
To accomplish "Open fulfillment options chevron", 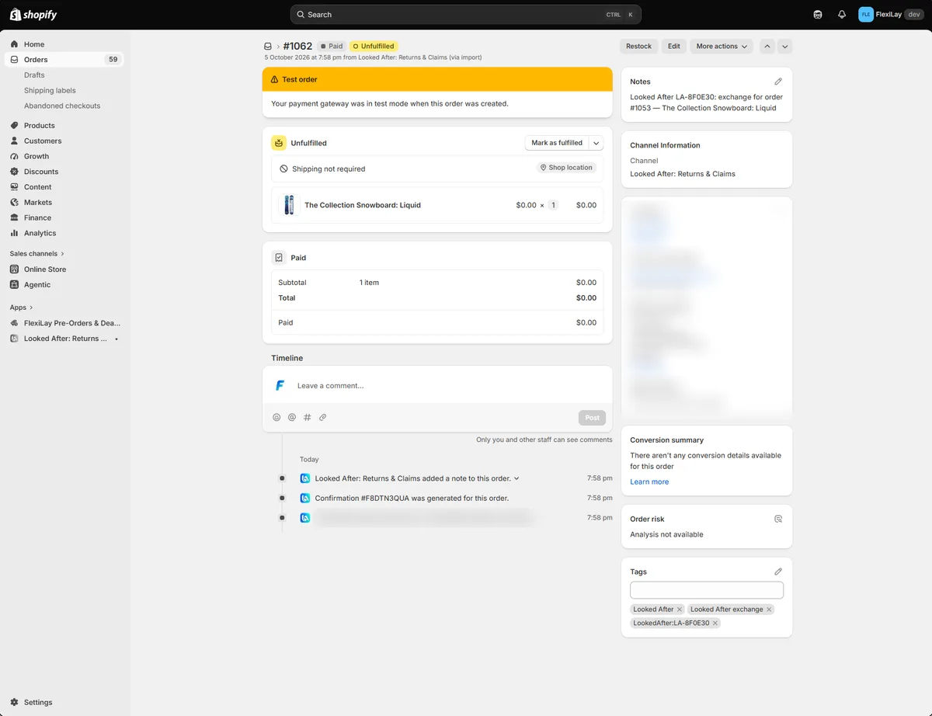I will [596, 143].
